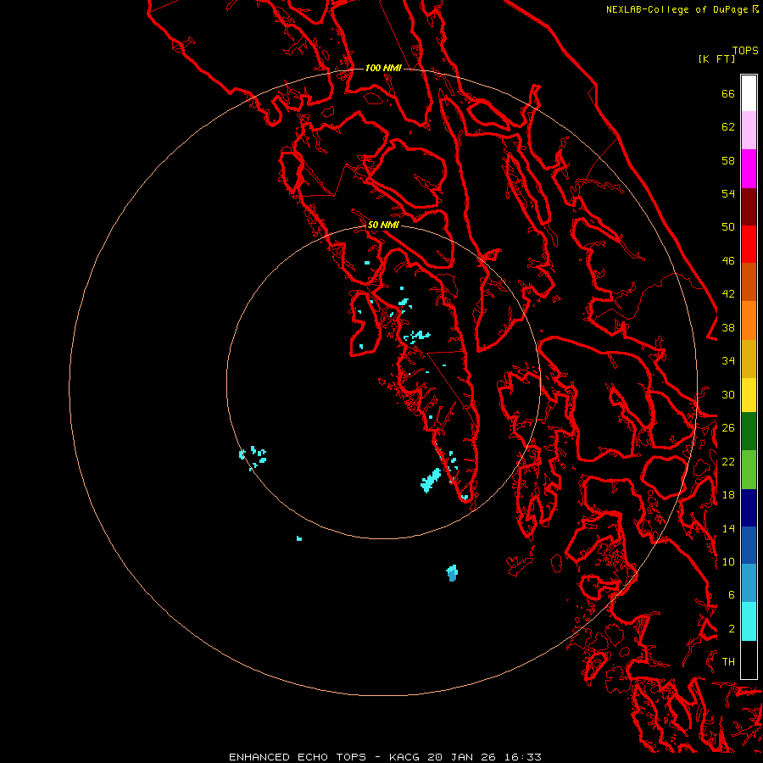Viewport: 763px width, 763px height.
Task: Click the light blue 6-10 kft swatch
Action: tap(749, 583)
